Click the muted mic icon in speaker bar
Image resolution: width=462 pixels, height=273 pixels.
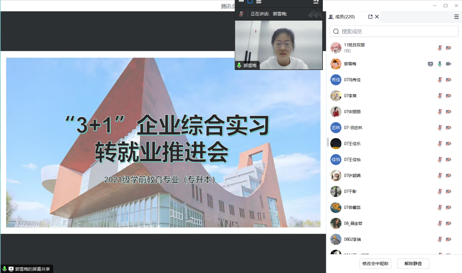241,14
